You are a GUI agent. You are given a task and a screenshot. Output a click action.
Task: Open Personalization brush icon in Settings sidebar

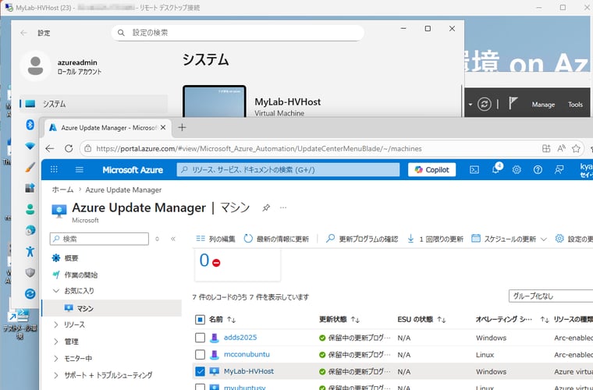pos(30,167)
